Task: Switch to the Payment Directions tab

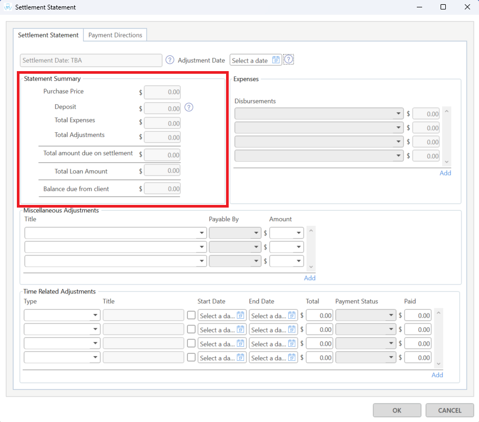Action: (115, 35)
